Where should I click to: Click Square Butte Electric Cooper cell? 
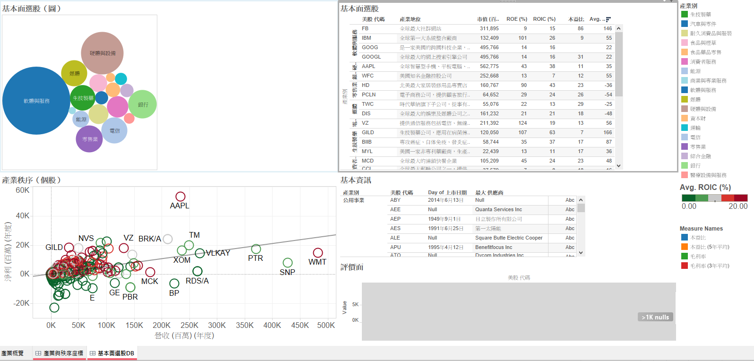click(509, 238)
